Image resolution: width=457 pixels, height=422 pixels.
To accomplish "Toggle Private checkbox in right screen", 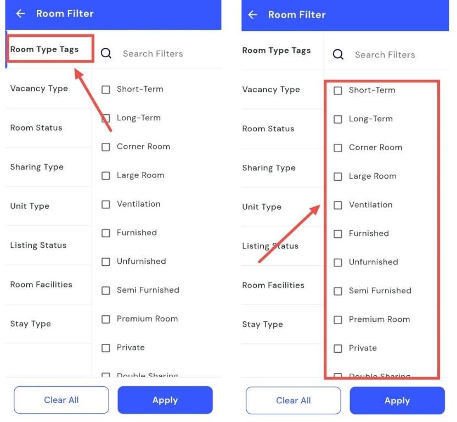I will click(338, 348).
